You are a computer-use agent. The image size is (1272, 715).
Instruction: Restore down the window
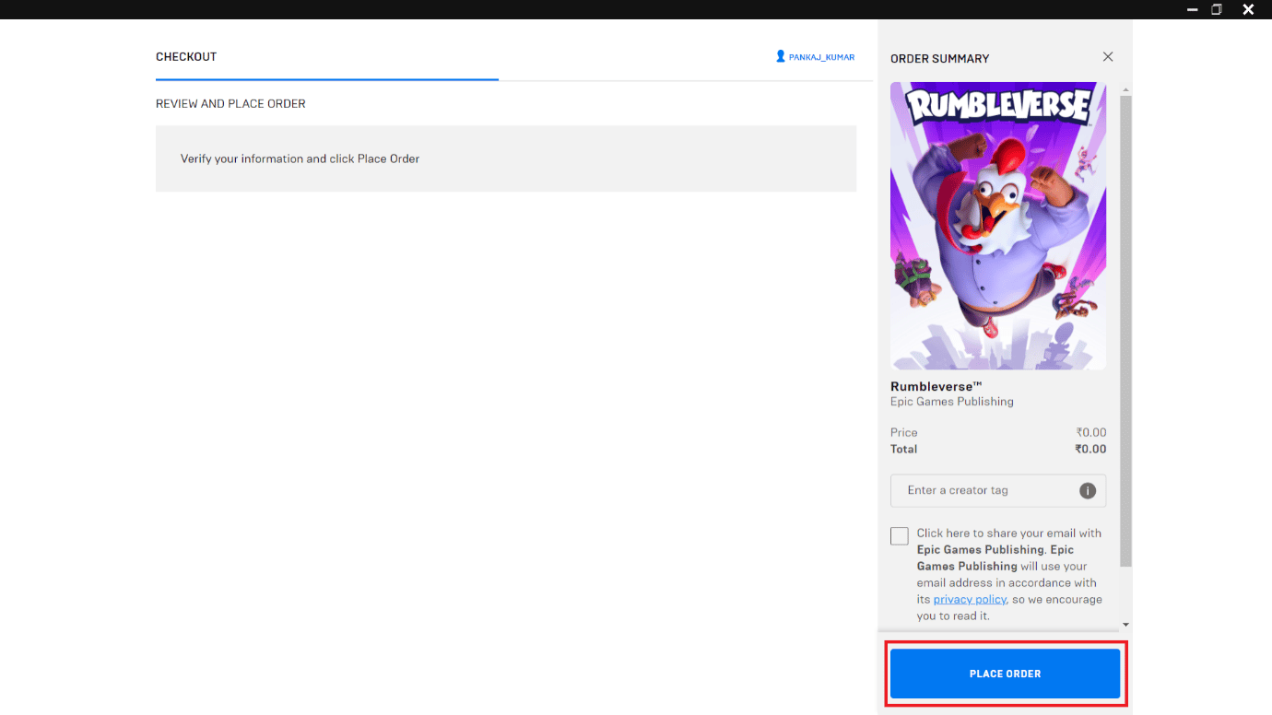pyautogui.click(x=1217, y=9)
